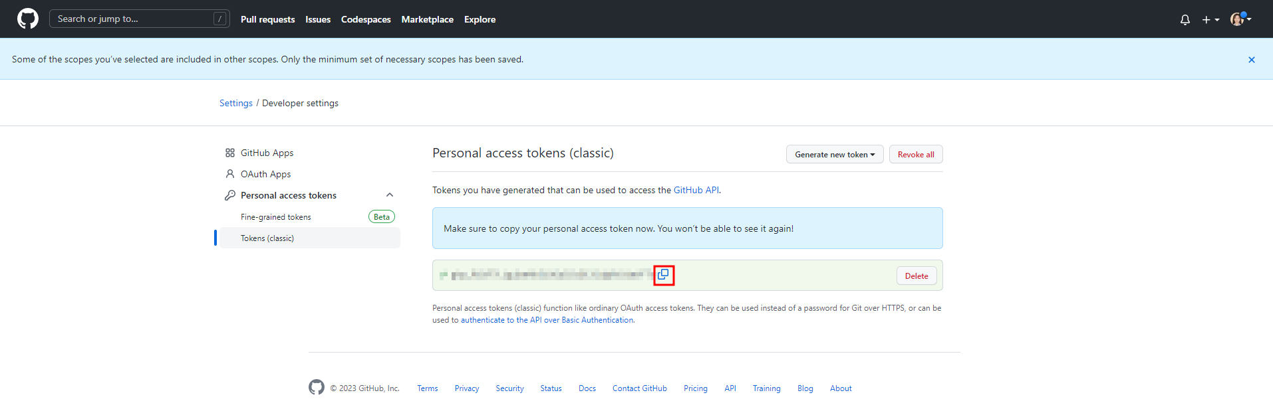Open Status in footer
The height and width of the screenshot is (411, 1273).
(551, 388)
